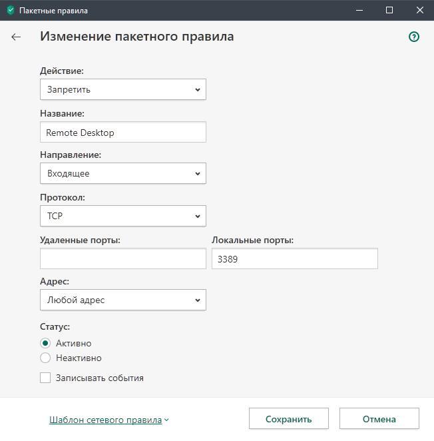
Task: Open the Протокол dropdown showing TCP
Action: click(123, 216)
